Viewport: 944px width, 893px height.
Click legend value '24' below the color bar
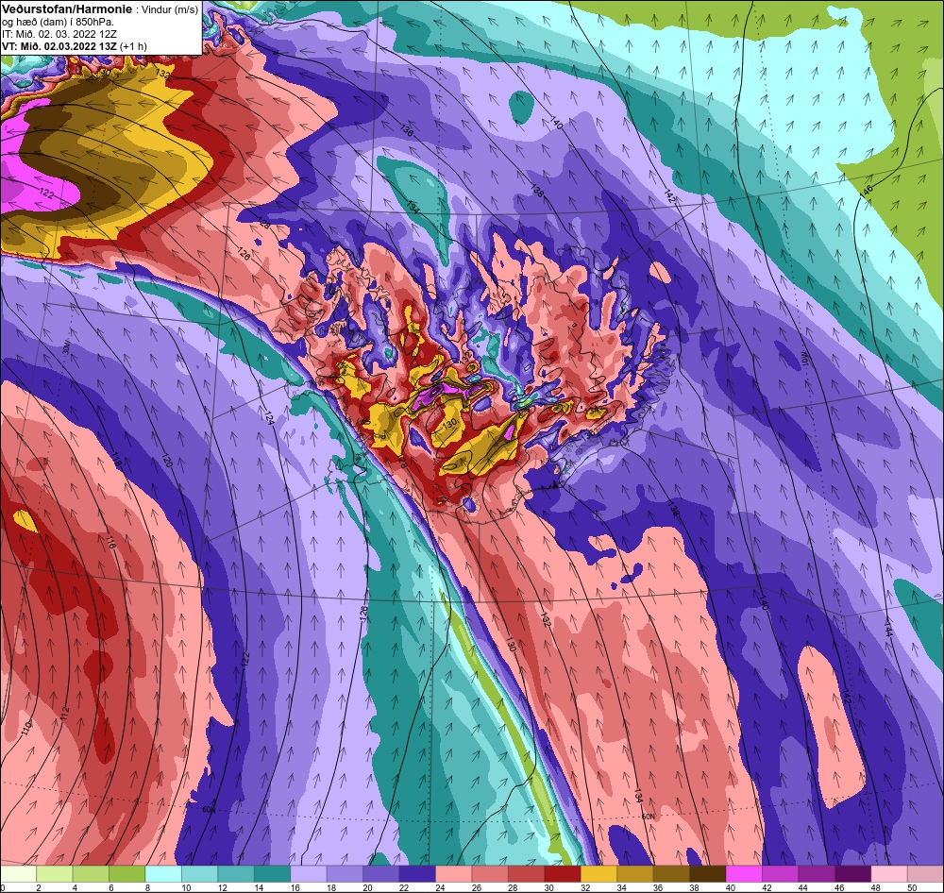coord(440,887)
